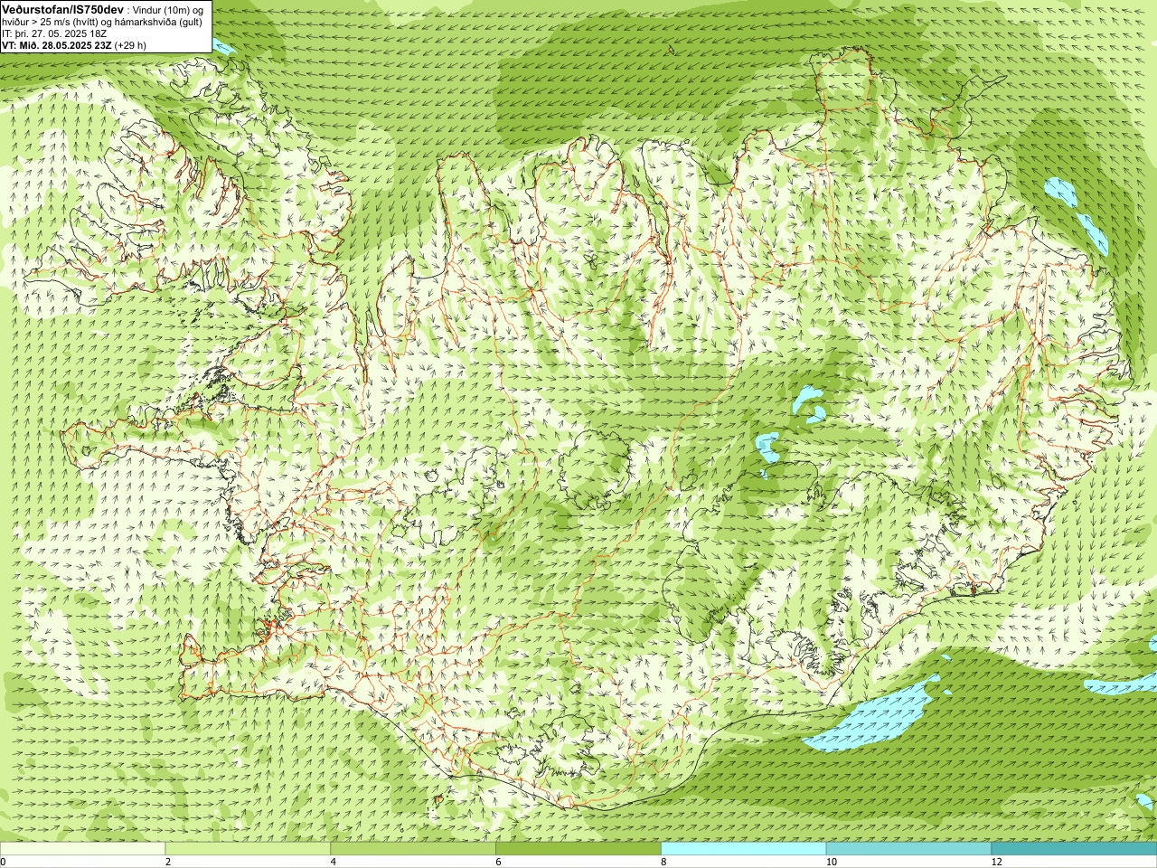Viewport: 1157px width, 868px height.
Task: Click the 'IT: þri. 27. 05. 2025 18Z' line
Action: tap(54, 33)
